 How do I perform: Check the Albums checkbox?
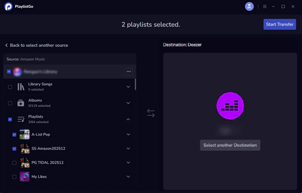(10, 103)
